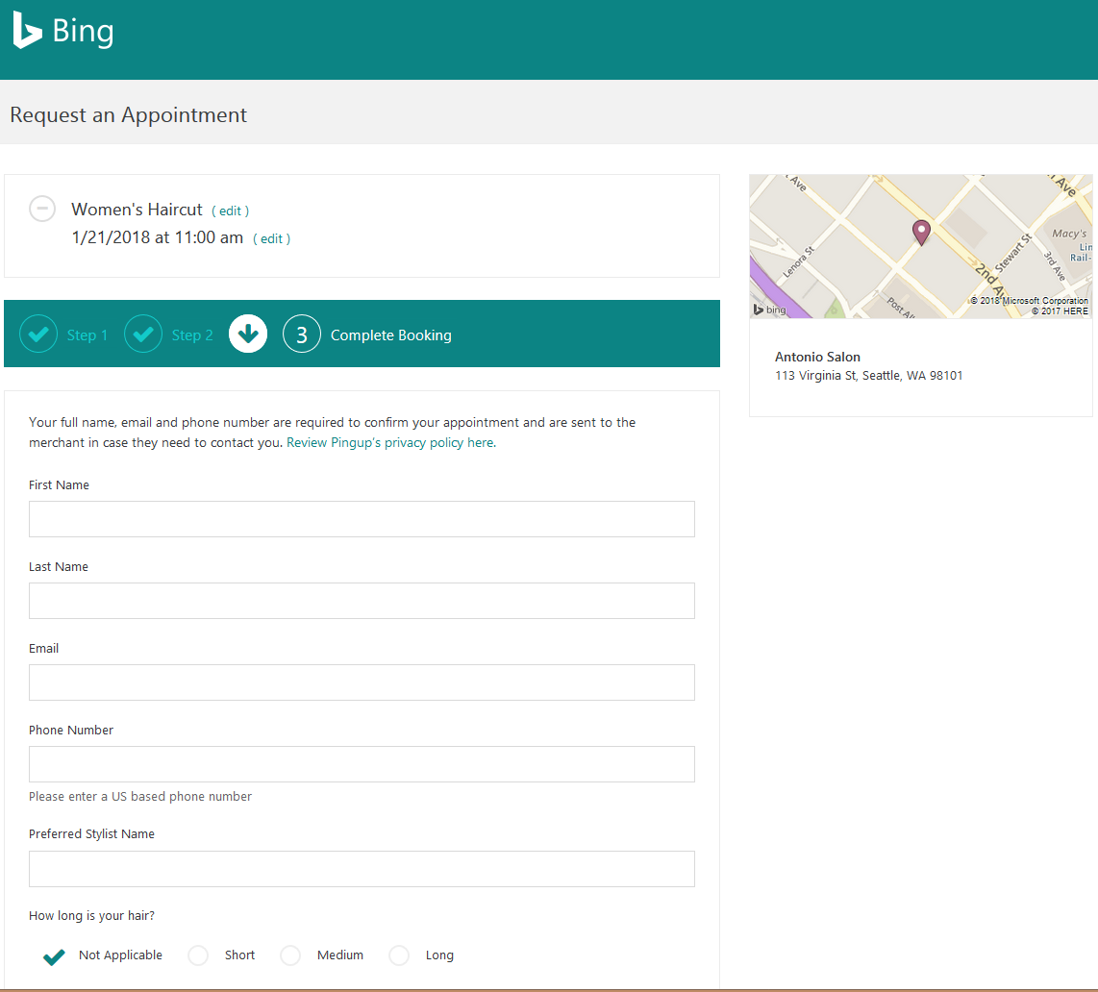The width and height of the screenshot is (1098, 992).
Task: Focus the Email text field
Action: pos(362,682)
